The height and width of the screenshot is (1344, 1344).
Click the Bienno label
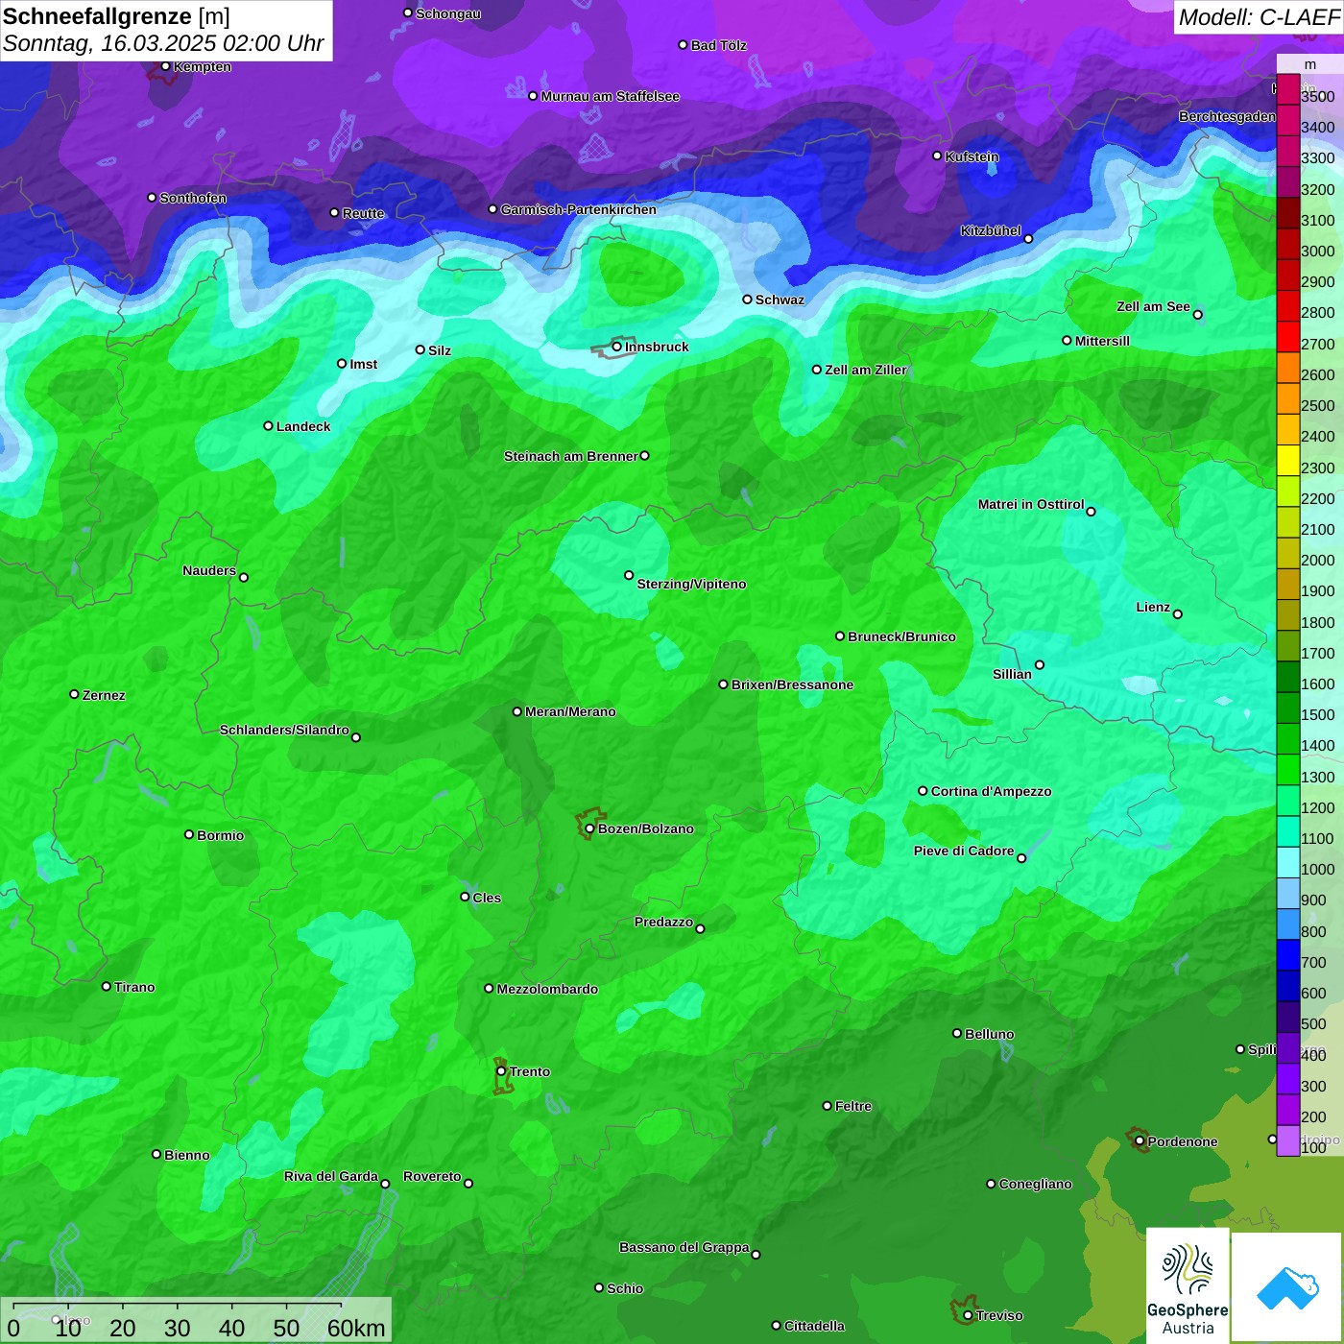[186, 1155]
